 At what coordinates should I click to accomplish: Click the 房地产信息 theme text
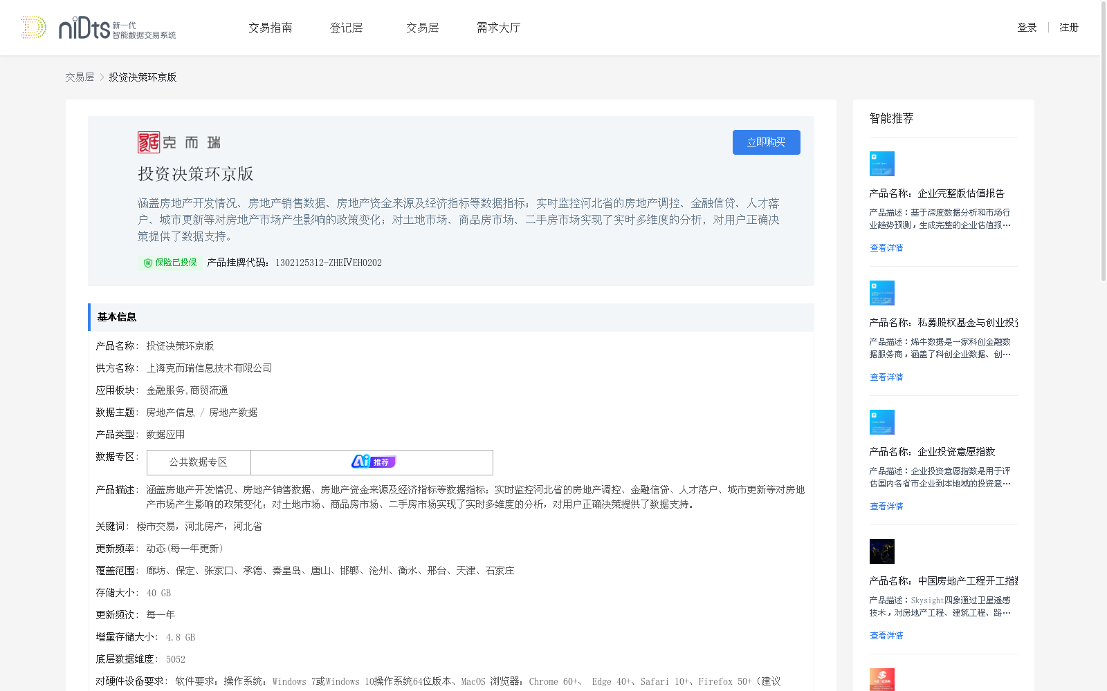pos(170,413)
